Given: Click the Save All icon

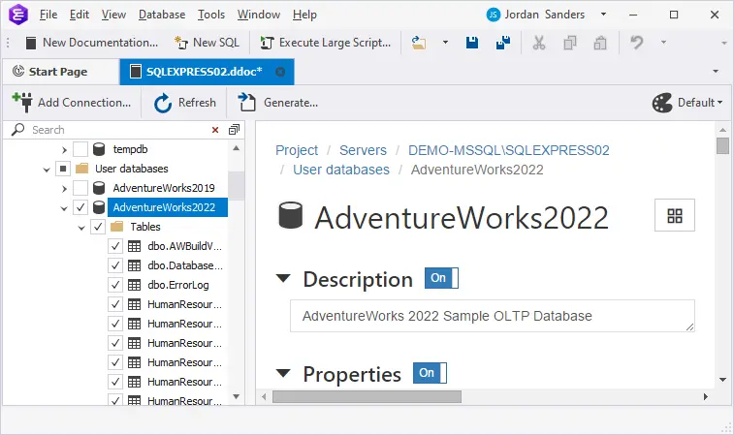Looking at the screenshot, I should tap(502, 43).
